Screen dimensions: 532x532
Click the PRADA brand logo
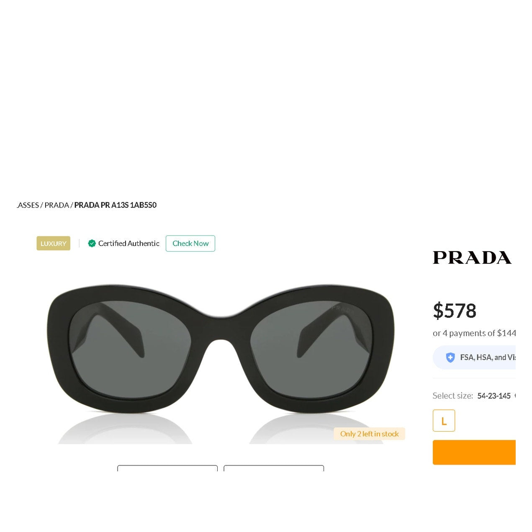(x=472, y=257)
